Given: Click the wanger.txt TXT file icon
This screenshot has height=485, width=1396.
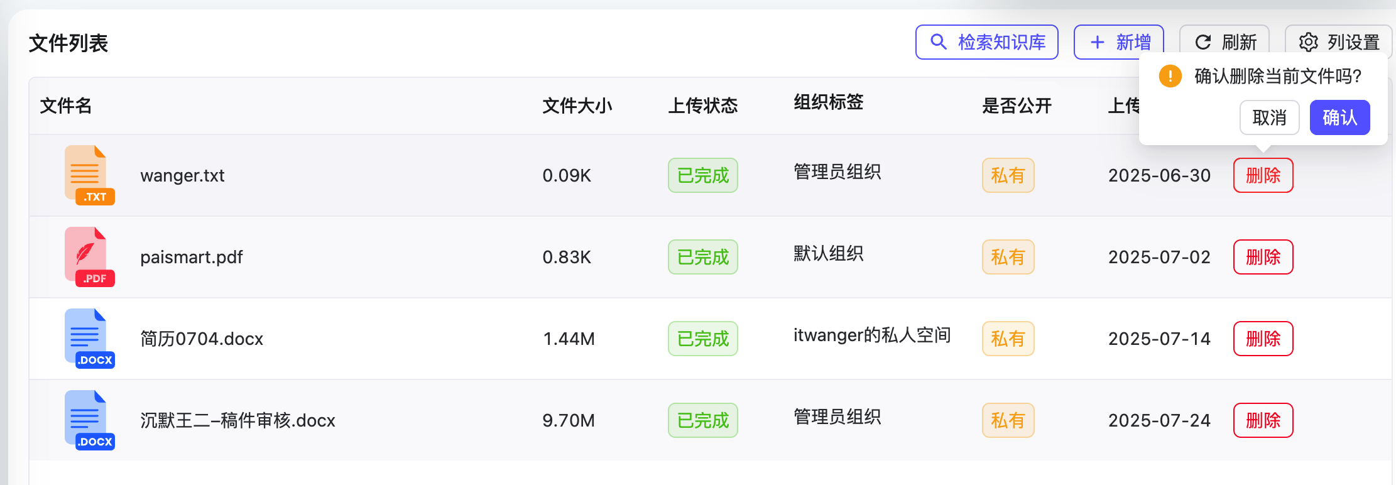Looking at the screenshot, I should tap(89, 175).
